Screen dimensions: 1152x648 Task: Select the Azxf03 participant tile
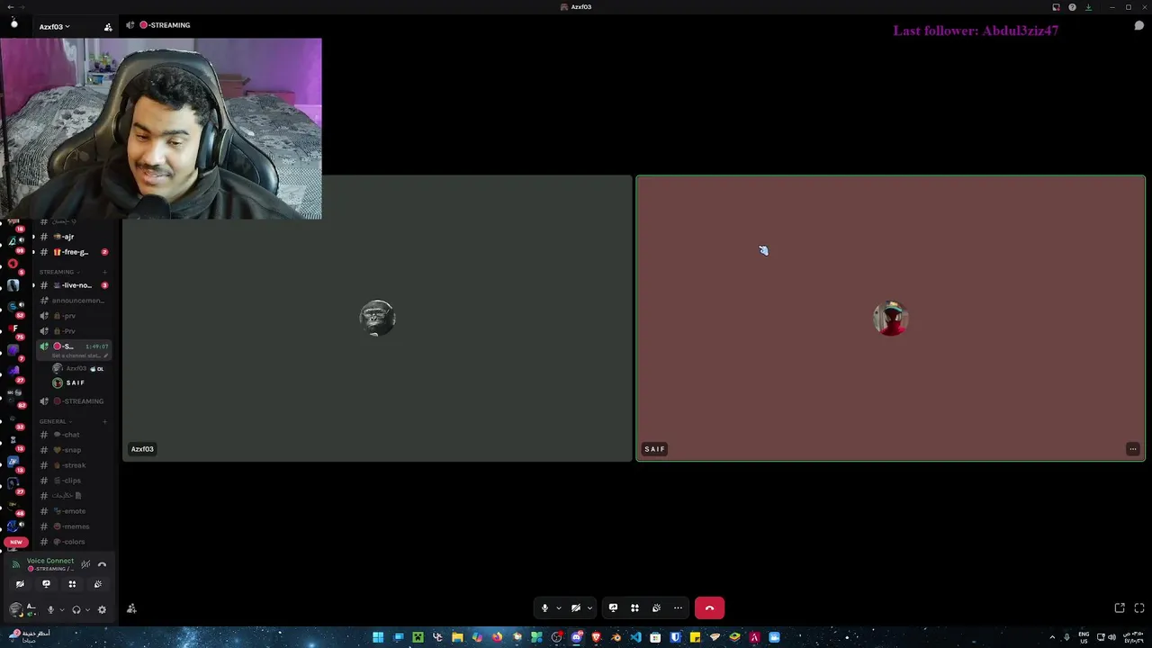coord(377,319)
